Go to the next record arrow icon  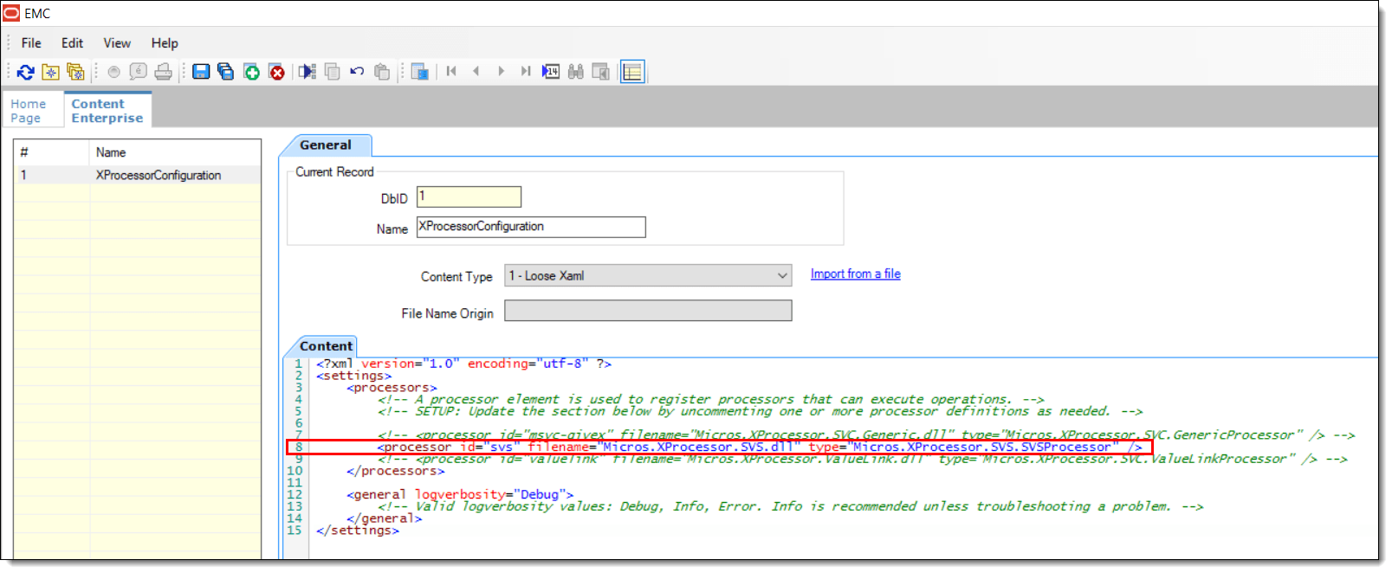[501, 72]
